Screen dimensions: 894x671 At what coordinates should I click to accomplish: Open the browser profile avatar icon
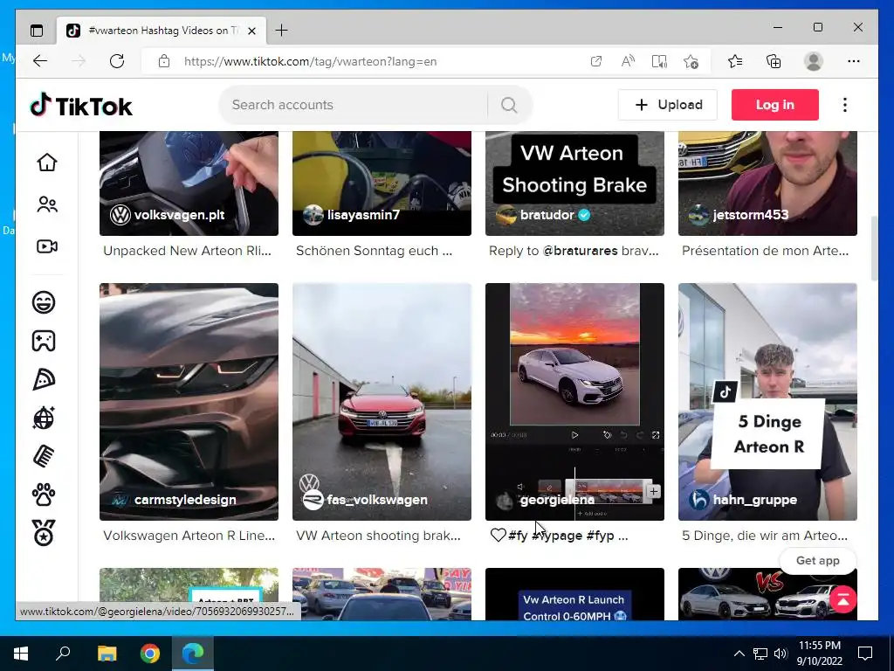814,61
